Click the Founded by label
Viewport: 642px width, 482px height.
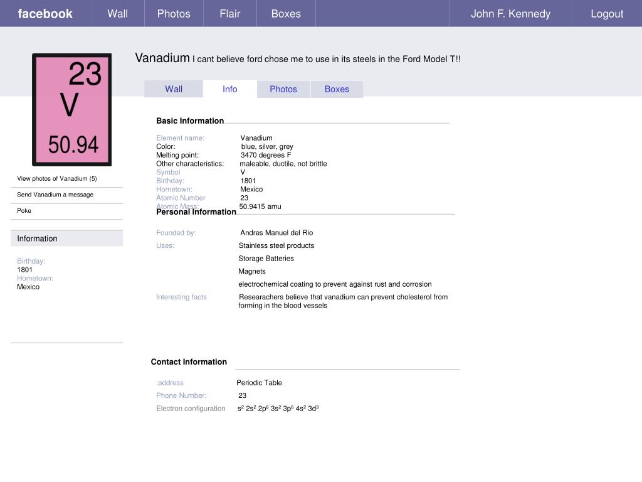pos(176,232)
